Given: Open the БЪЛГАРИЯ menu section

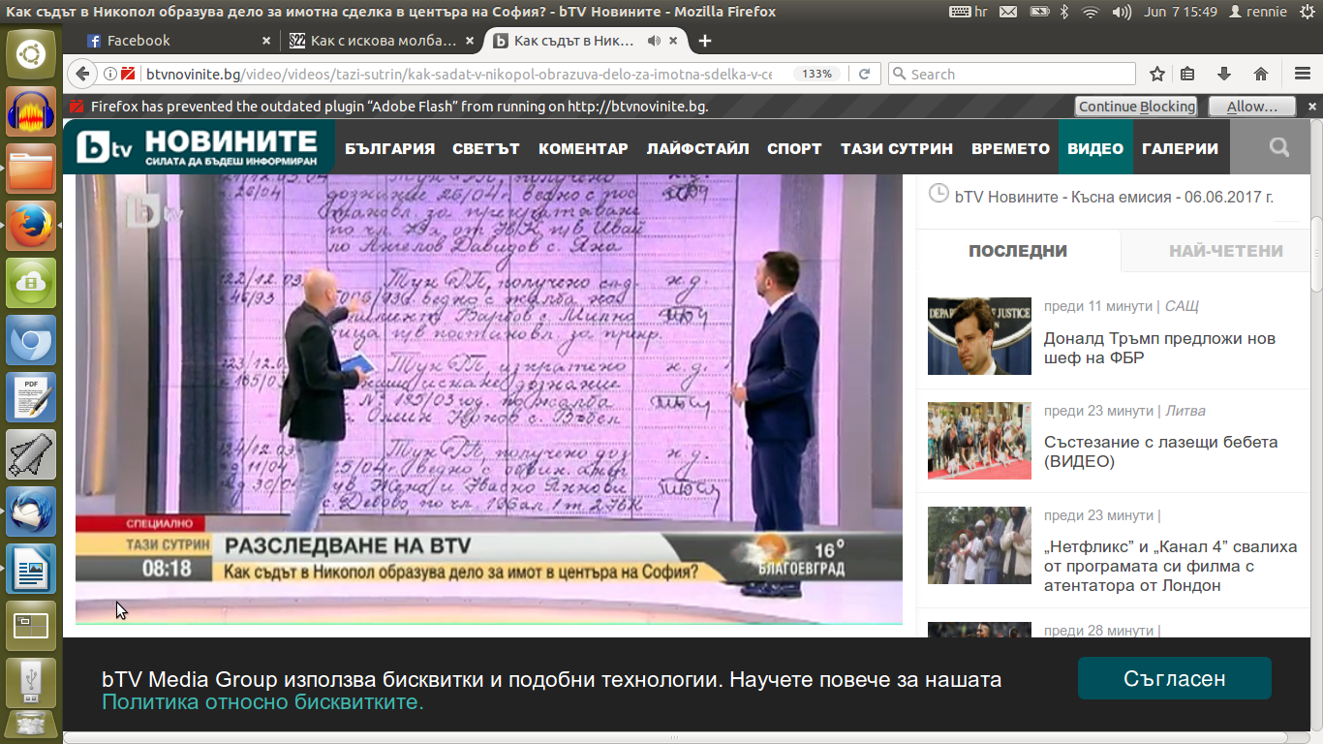Looking at the screenshot, I should pyautogui.click(x=390, y=148).
